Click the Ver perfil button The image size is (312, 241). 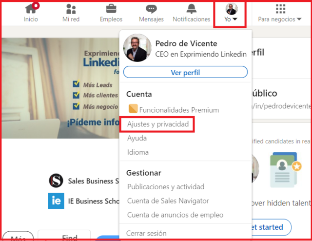(185, 72)
